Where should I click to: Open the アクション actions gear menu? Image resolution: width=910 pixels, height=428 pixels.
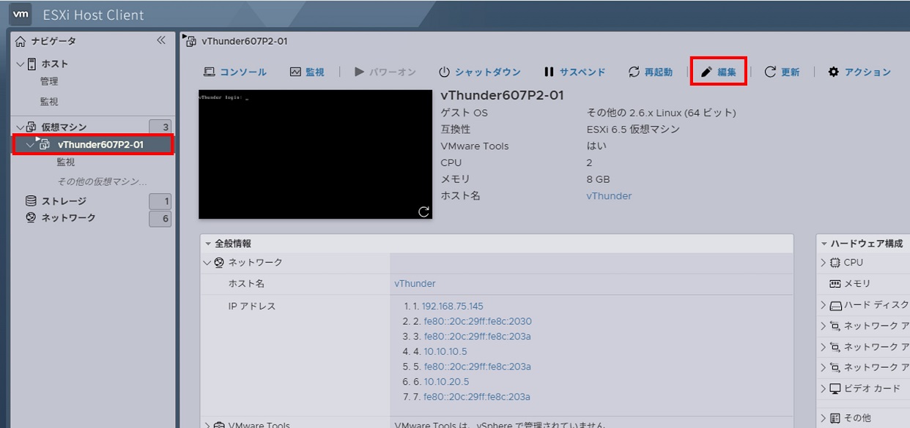point(859,72)
